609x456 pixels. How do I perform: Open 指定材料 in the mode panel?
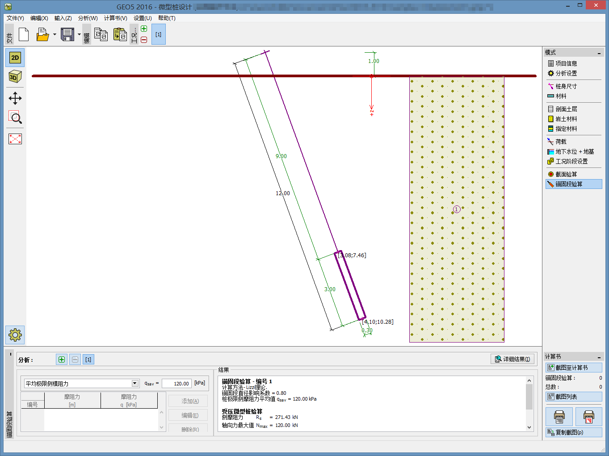click(574, 129)
